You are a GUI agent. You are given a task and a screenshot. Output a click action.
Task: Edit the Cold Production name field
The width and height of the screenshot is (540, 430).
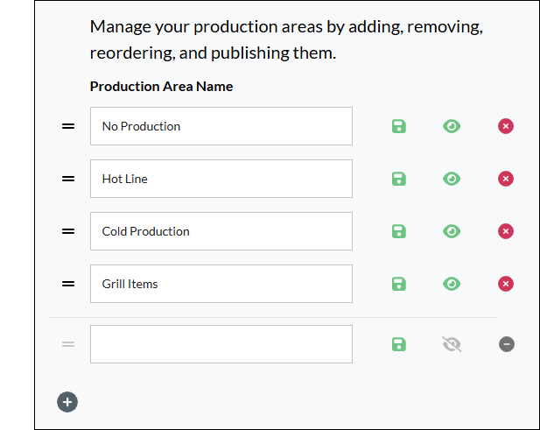pyautogui.click(x=221, y=231)
